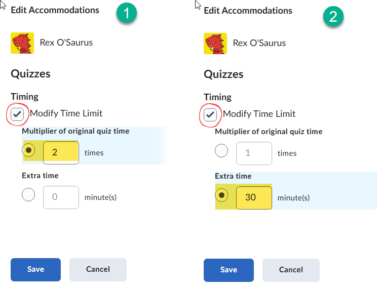Image resolution: width=377 pixels, height=290 pixels.
Task: Click Rex O'Saurus avatar in right panel
Action: [x=215, y=43]
